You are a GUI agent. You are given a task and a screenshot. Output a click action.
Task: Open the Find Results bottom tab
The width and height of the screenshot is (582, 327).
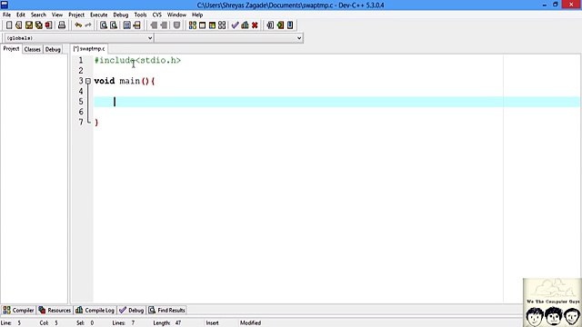click(x=166, y=310)
